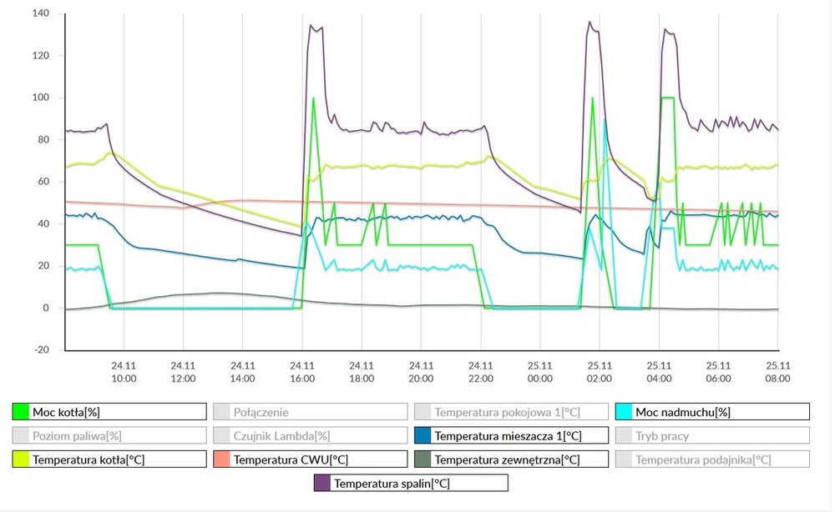Enable the Poziom paliwa[%] series

click(x=109, y=435)
